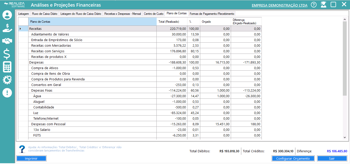This screenshot has width=350, height=164.
Task: Click the Diferença (Orçado-Realizado) column header
Action: tap(246, 22)
